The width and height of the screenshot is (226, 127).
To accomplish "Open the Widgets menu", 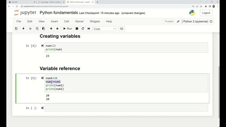I will (95, 21).
